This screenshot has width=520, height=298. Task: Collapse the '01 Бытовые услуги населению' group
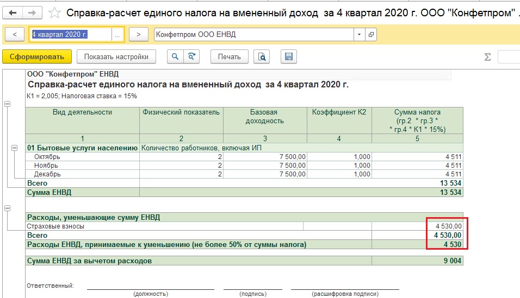click(15, 148)
